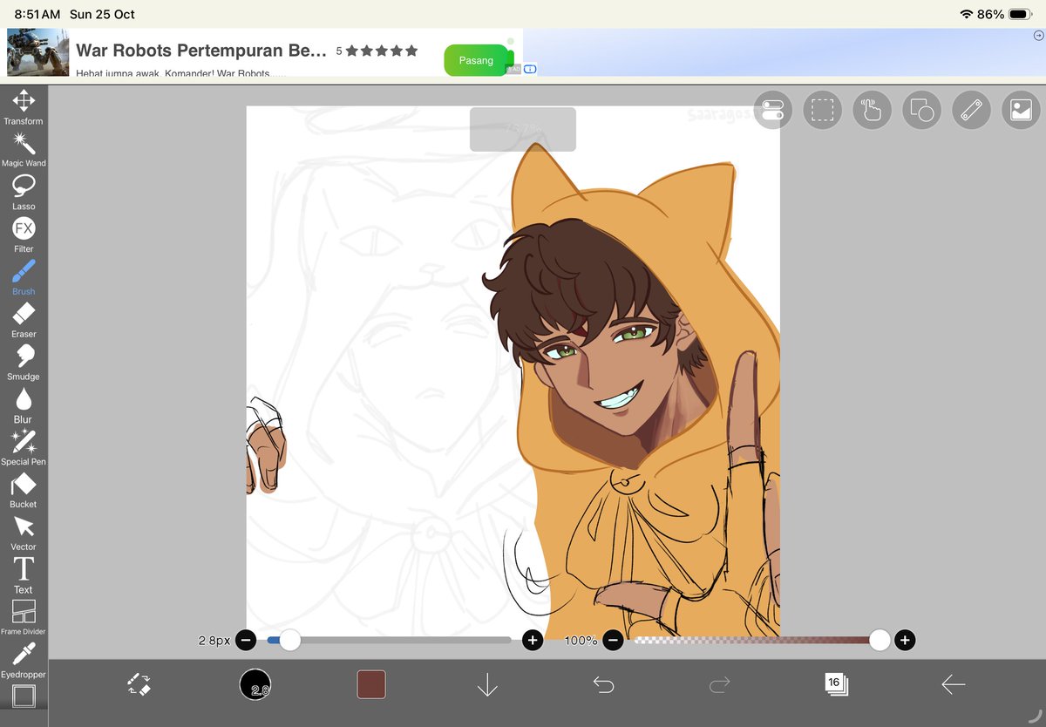Viewport: 1046px width, 727px height.
Task: Open the ruler tool options
Action: pos(971,110)
